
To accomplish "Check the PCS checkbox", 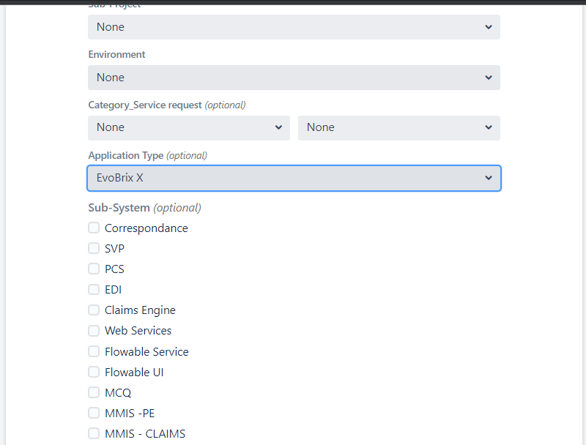I will (x=94, y=269).
